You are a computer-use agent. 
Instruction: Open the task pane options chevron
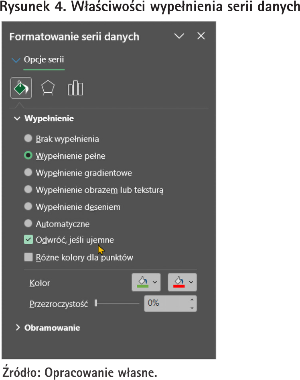pos(179,36)
